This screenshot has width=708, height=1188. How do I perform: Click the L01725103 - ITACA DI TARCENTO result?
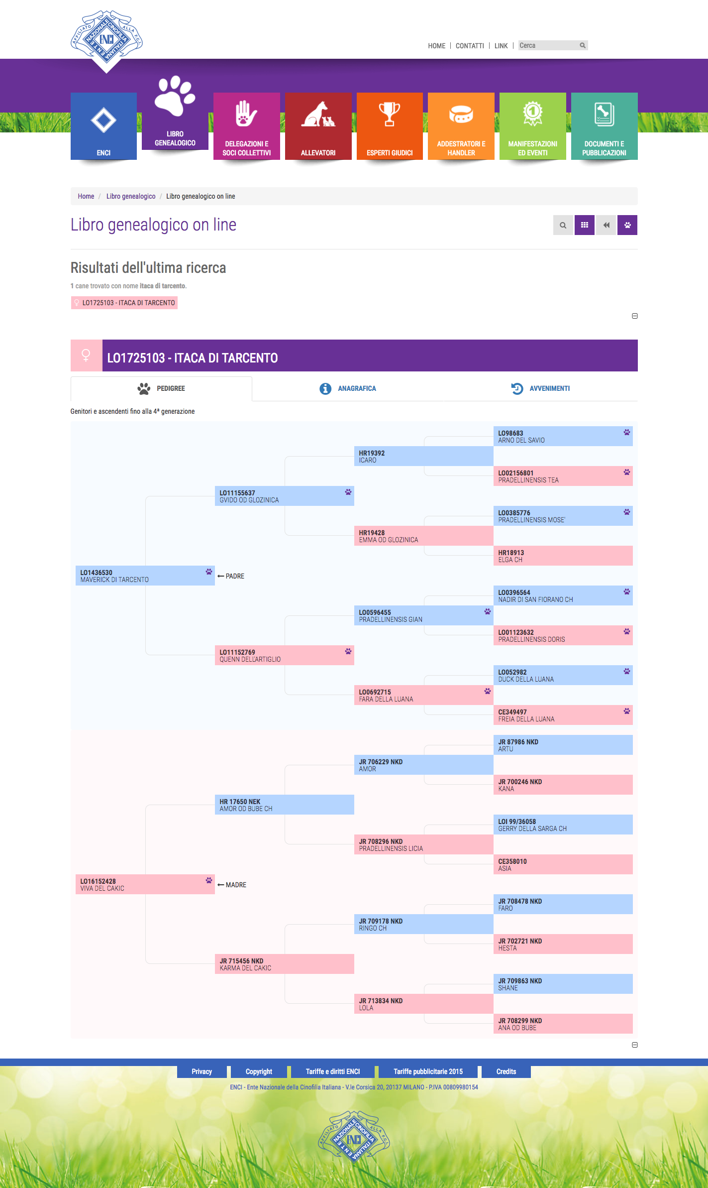coord(124,303)
